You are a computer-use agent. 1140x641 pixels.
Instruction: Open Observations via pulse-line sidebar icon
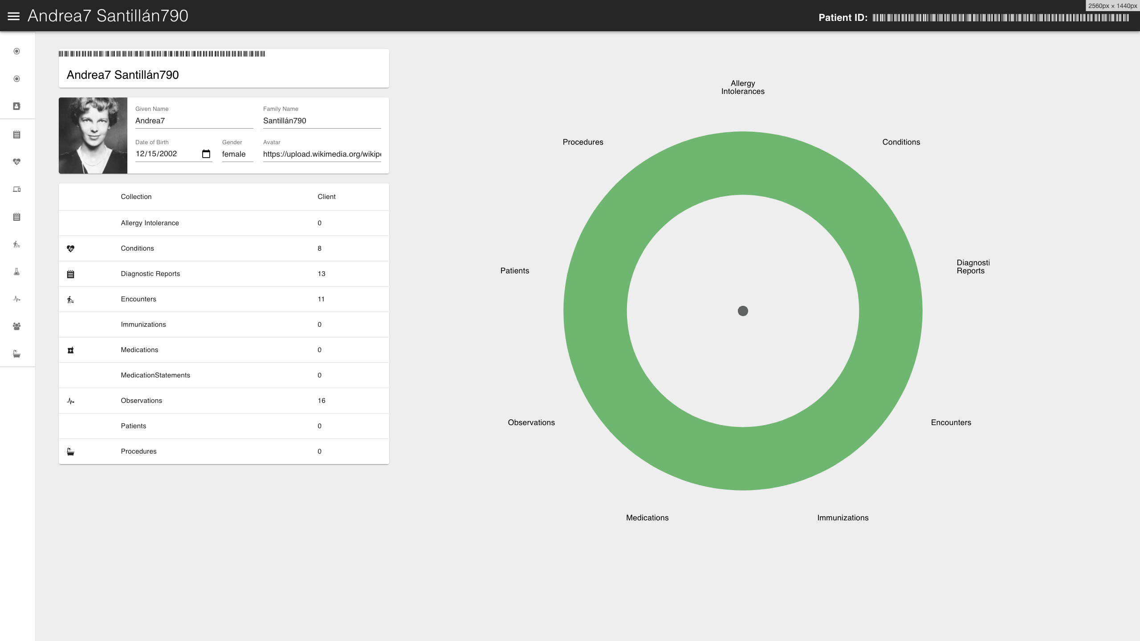point(16,299)
